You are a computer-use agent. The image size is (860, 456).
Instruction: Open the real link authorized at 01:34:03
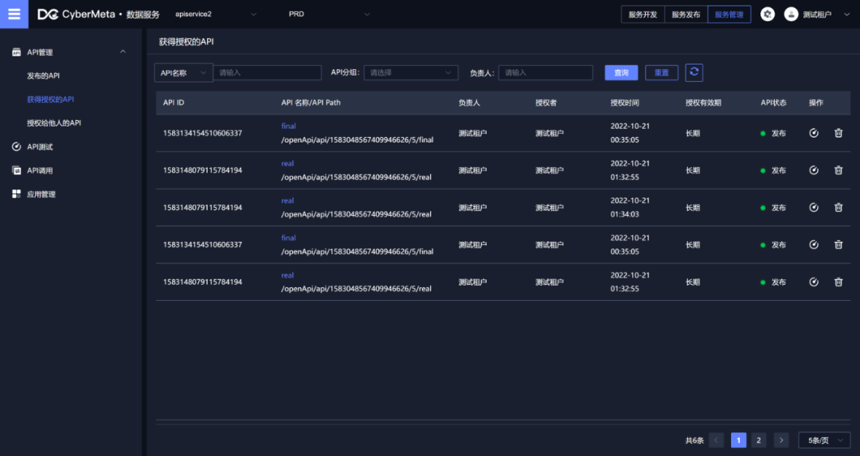click(x=287, y=201)
